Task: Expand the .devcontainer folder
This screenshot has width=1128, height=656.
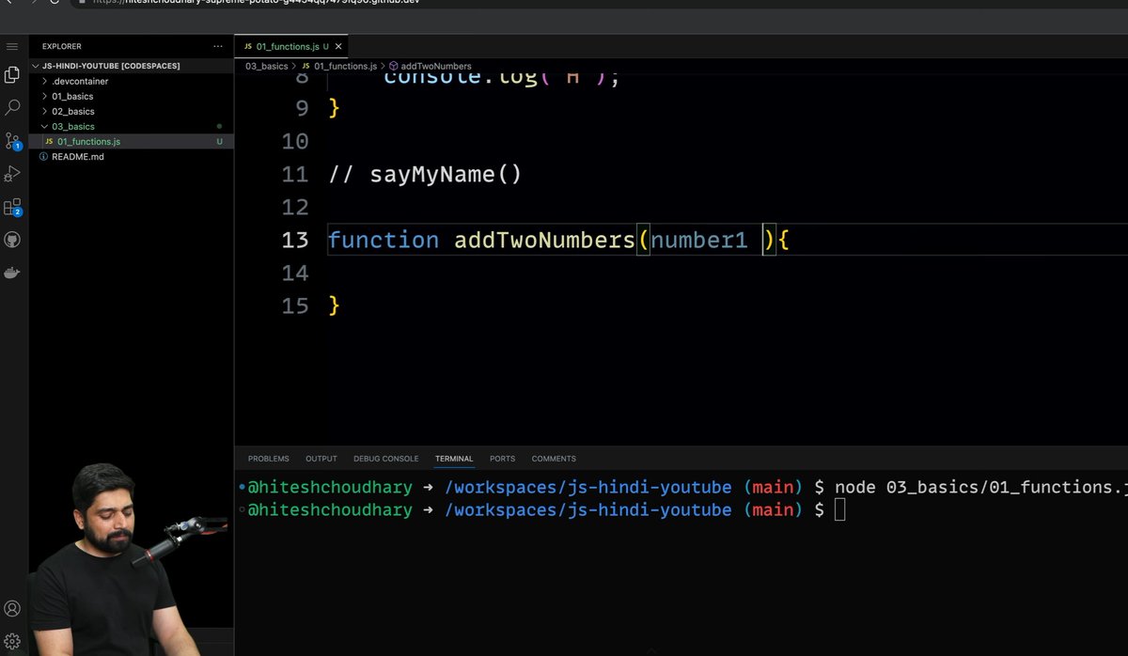Action: coord(79,81)
